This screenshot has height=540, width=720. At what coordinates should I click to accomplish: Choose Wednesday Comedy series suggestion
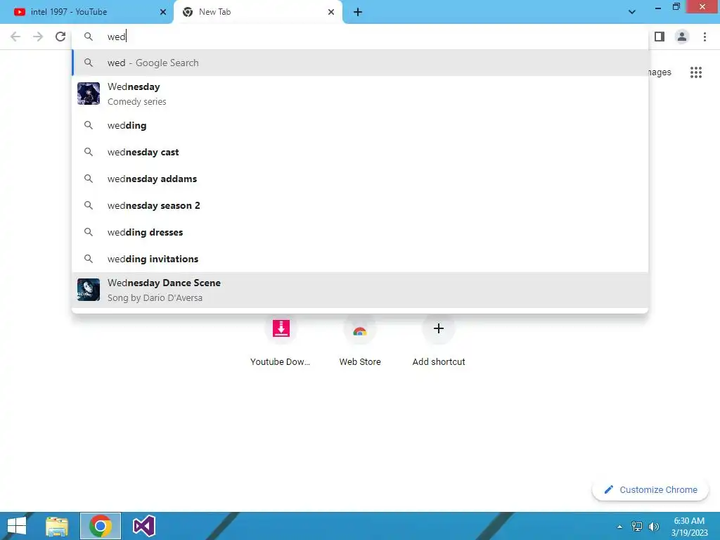(x=360, y=94)
